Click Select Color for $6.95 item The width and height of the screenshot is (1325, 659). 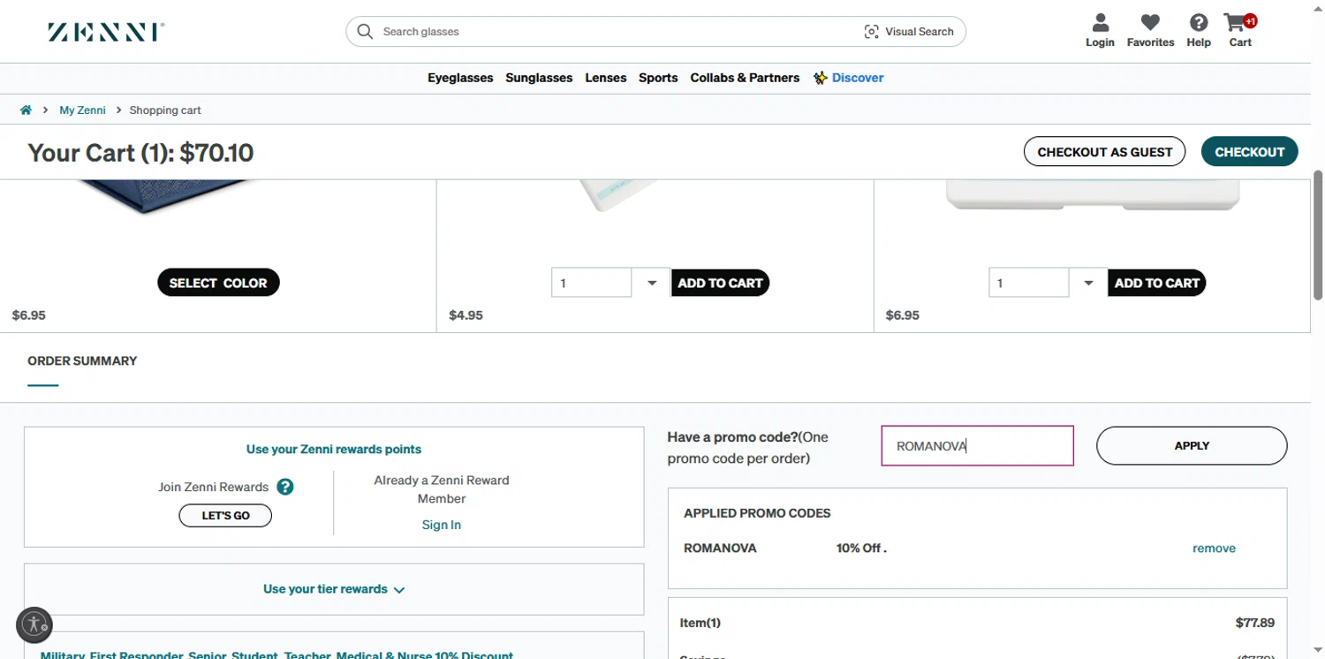point(218,283)
